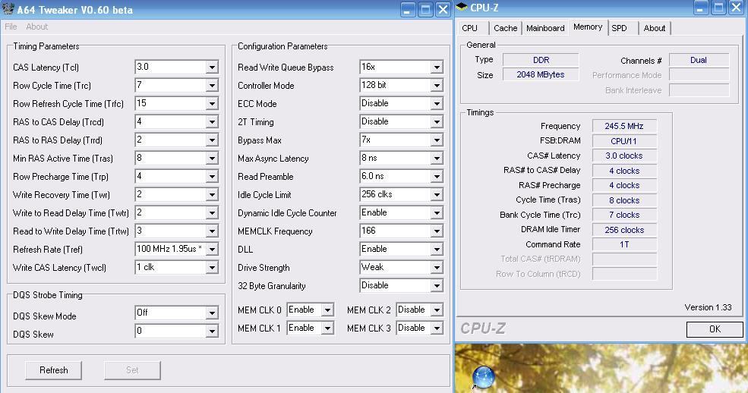Open the About menu in A64 Tweaker
This screenshot has height=393, width=748.
point(36,27)
